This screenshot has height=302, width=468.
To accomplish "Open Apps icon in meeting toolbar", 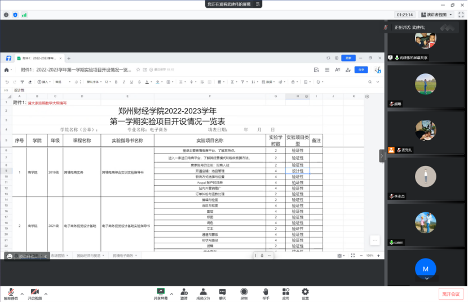I will [x=286, y=294].
